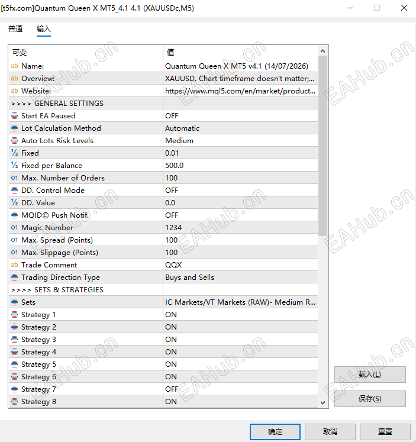Image resolution: width=416 pixels, height=442 pixels.
Task: Click the string icon beside Name:
Action: (x=14, y=66)
